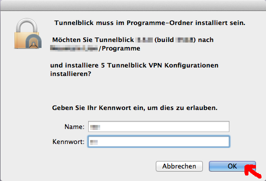
Task: Click the Tunnelblick padlock icon
Action: pos(28,33)
